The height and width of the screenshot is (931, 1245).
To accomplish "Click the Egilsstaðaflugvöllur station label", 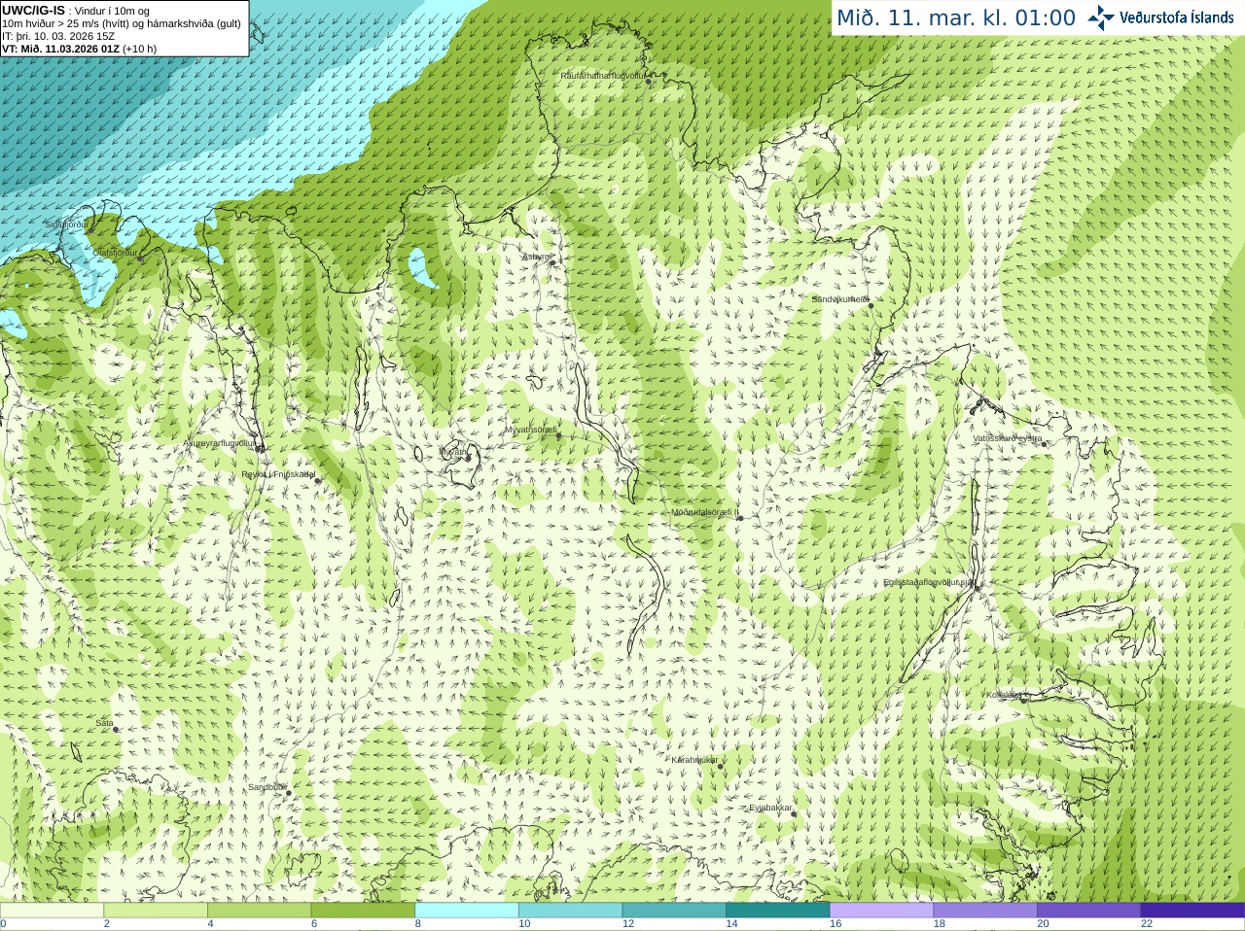I will 929,582.
